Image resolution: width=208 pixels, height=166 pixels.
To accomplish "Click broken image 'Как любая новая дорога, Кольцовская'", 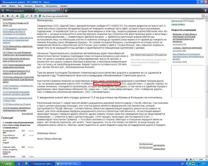I will pos(148,55).
